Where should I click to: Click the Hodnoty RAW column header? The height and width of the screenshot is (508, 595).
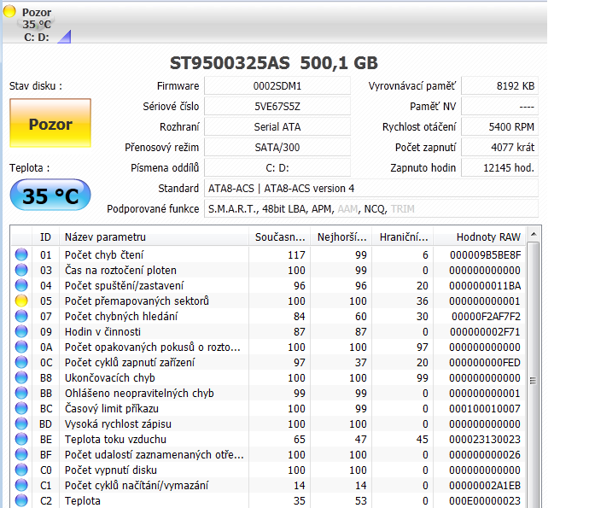[480, 237]
